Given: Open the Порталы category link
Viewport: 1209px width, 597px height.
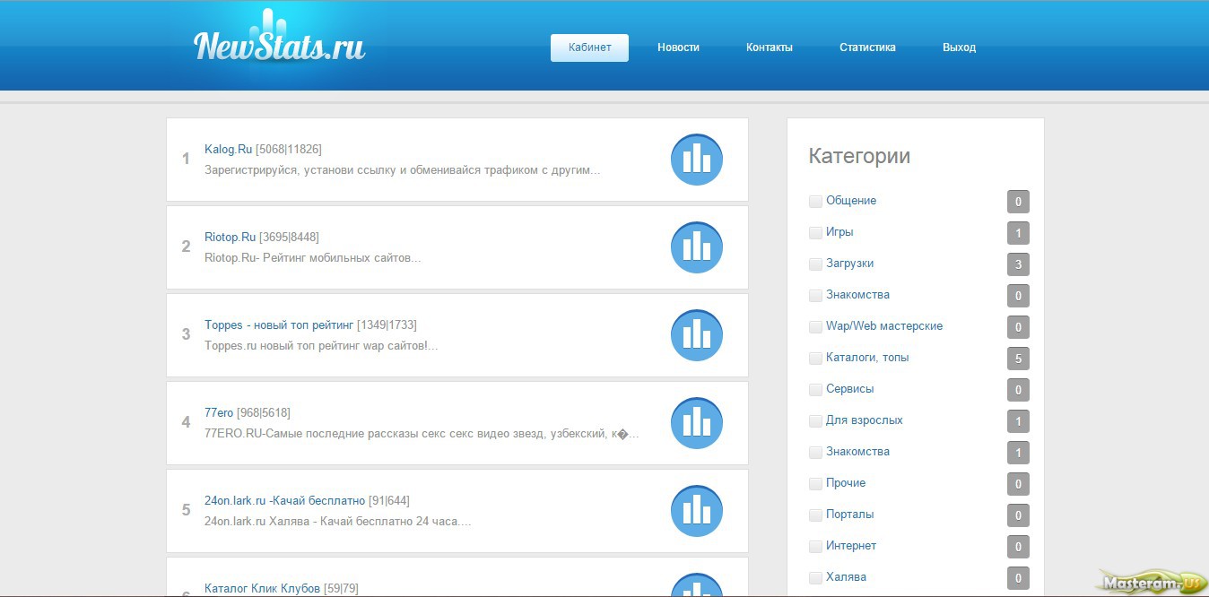Looking at the screenshot, I should click(850, 515).
